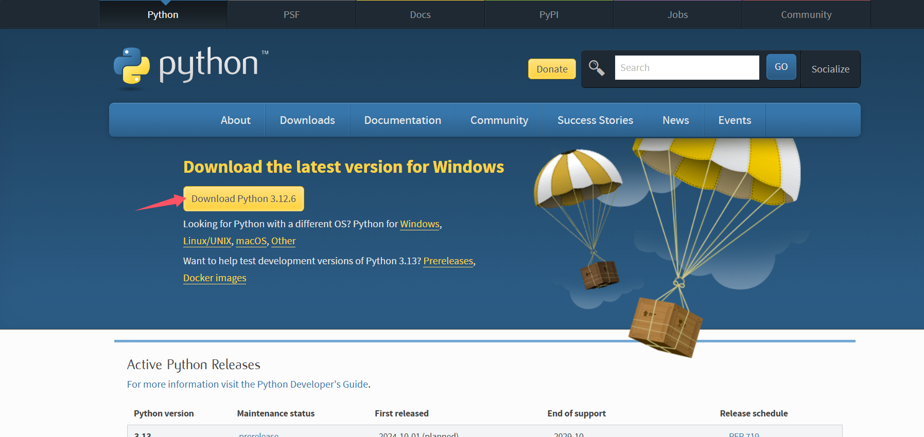
Task: Open the Documentation menu
Action: point(402,120)
